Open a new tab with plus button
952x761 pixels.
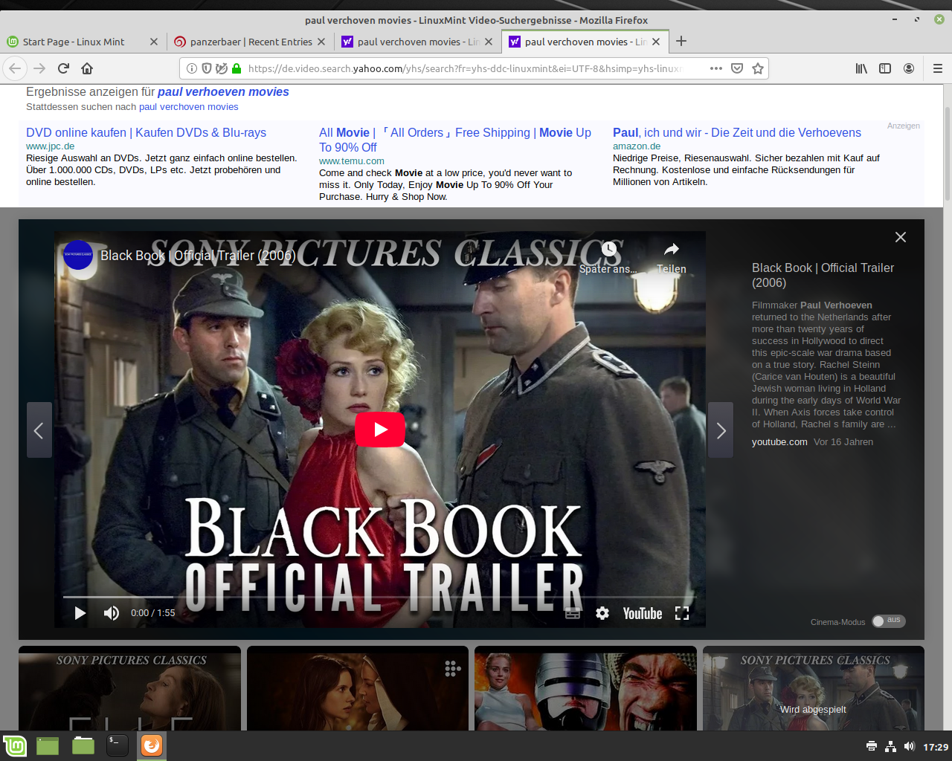[x=681, y=42]
